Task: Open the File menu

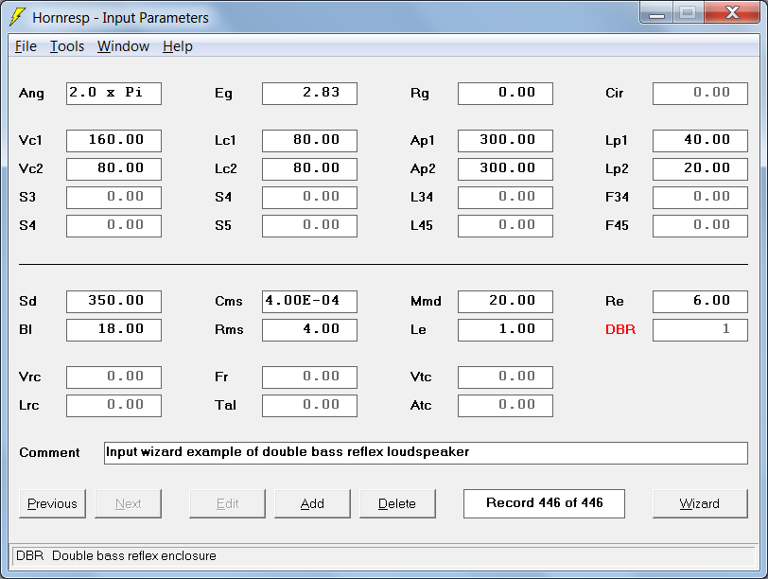Action: click(x=26, y=46)
